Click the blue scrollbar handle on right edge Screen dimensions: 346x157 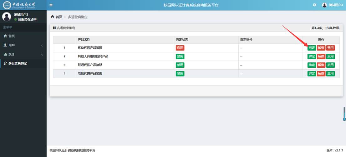344,114
